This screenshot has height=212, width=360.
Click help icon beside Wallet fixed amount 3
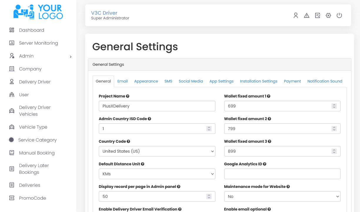[269, 142]
